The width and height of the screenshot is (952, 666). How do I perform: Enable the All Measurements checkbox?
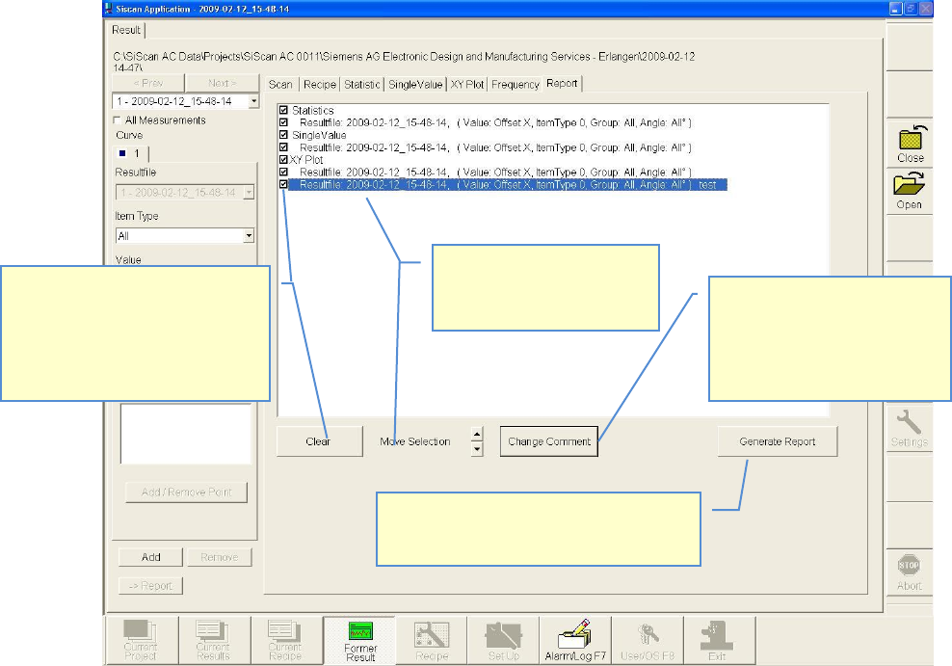point(117,120)
